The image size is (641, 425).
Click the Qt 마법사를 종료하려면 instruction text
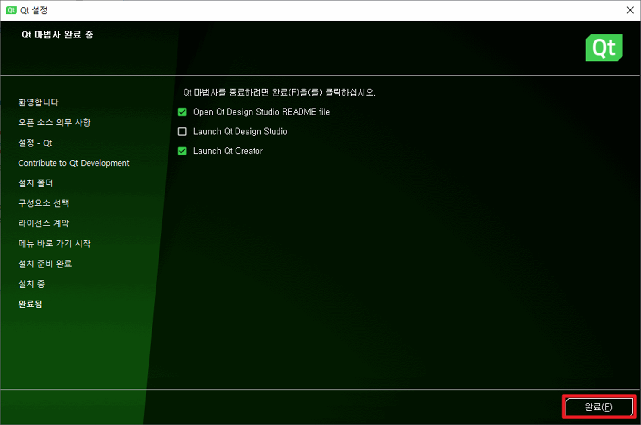click(279, 92)
